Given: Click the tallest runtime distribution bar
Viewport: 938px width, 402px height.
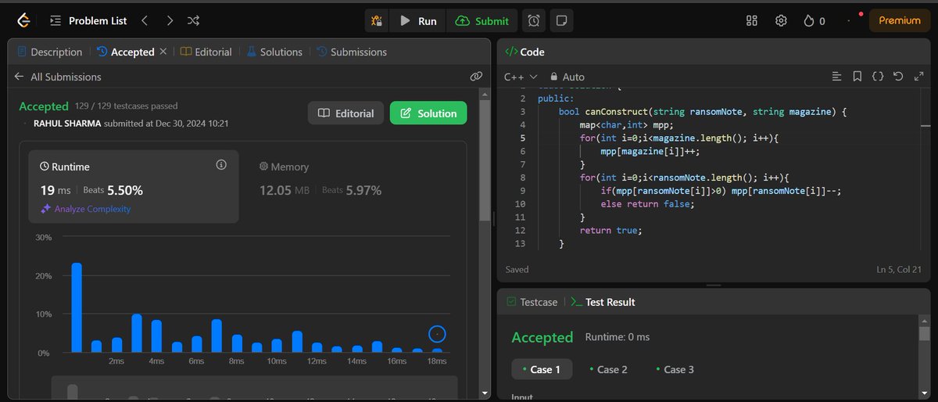Looking at the screenshot, I should tap(77, 307).
